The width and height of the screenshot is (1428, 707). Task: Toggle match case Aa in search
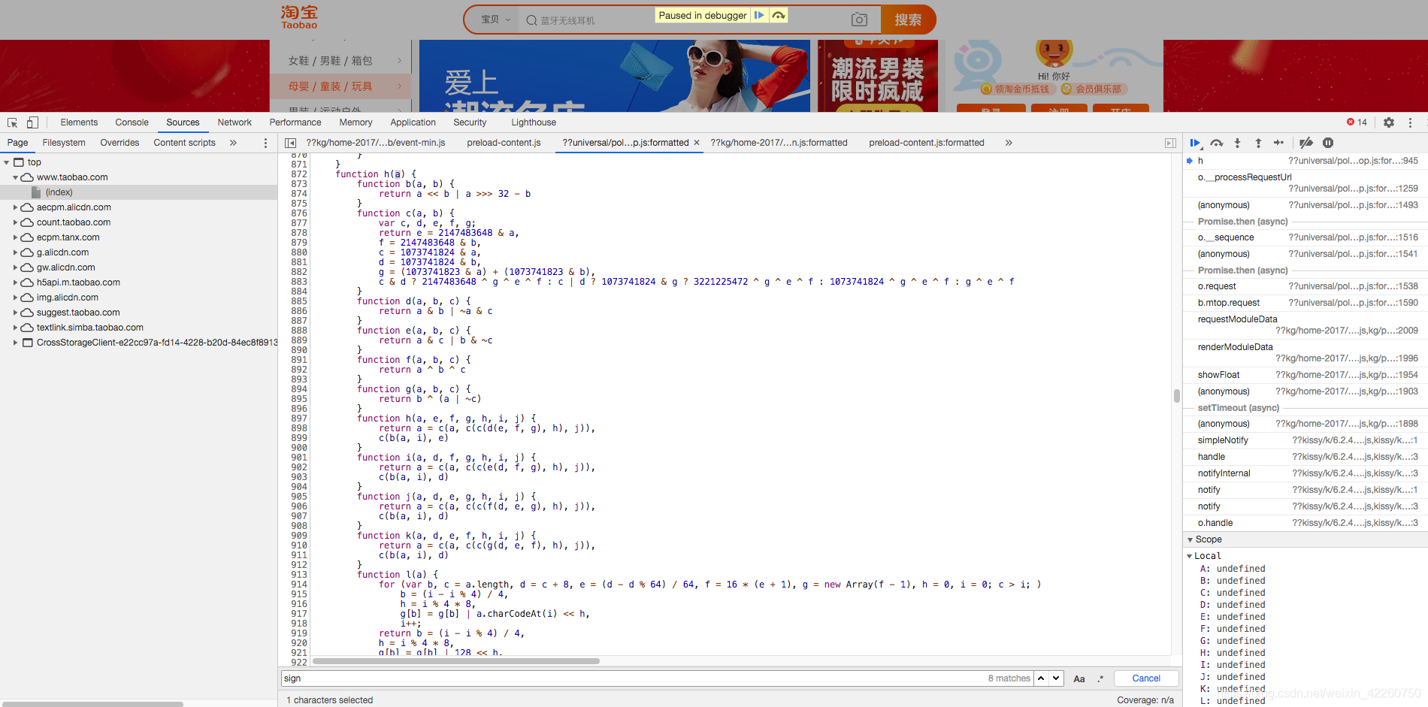[x=1079, y=678]
